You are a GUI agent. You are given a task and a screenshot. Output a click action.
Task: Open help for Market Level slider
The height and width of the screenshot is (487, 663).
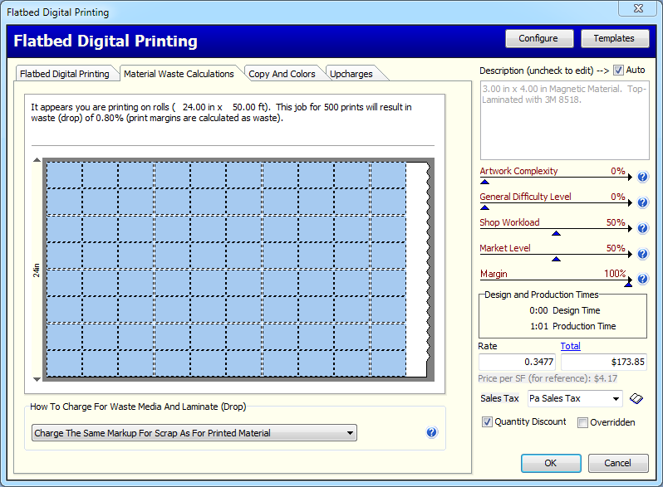tap(642, 254)
